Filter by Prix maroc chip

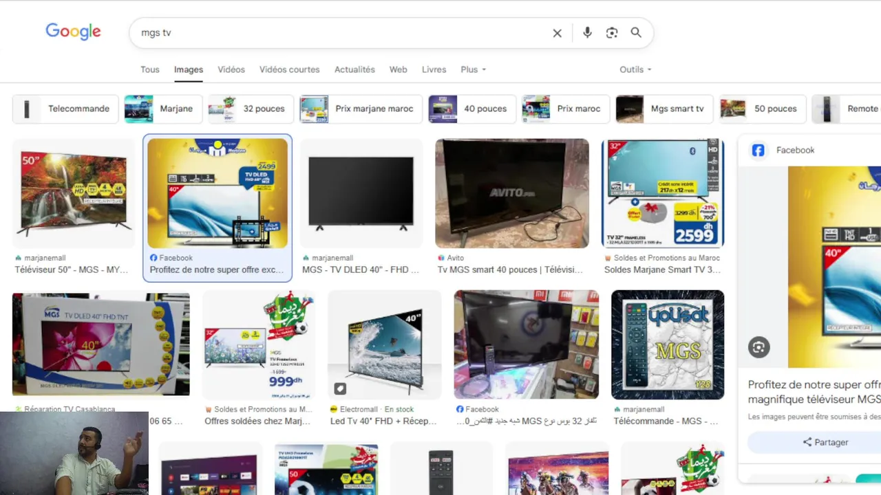click(566, 109)
